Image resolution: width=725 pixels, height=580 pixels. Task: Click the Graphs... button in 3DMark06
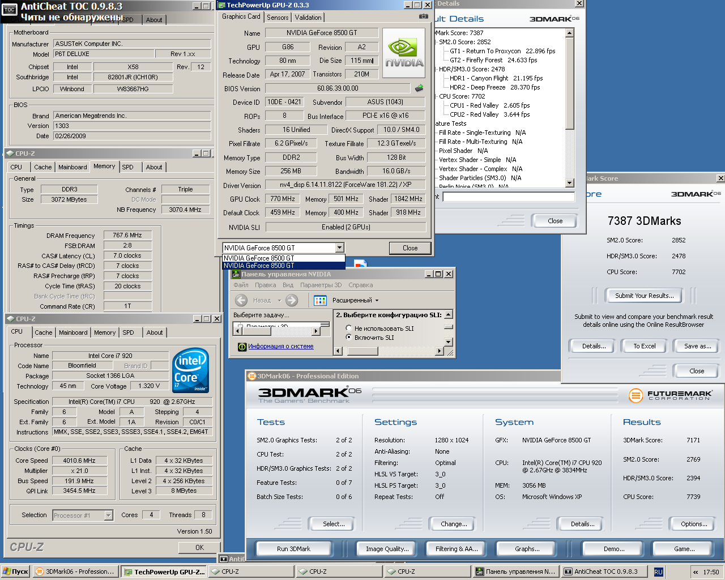[x=527, y=549]
